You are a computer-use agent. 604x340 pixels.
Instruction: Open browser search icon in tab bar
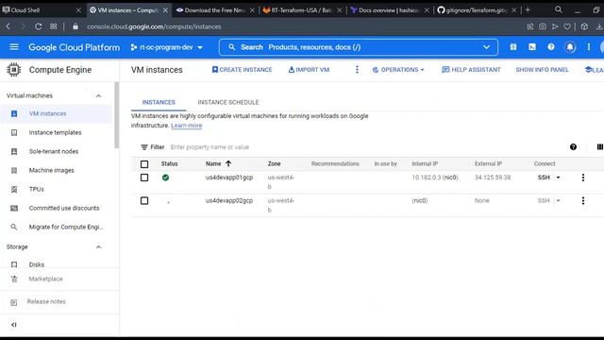click(558, 9)
